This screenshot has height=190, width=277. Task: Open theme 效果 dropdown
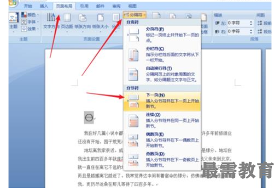click(x=30, y=28)
